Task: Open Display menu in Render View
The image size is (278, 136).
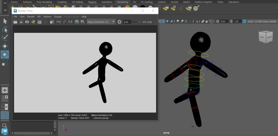Action: [x=58, y=17]
